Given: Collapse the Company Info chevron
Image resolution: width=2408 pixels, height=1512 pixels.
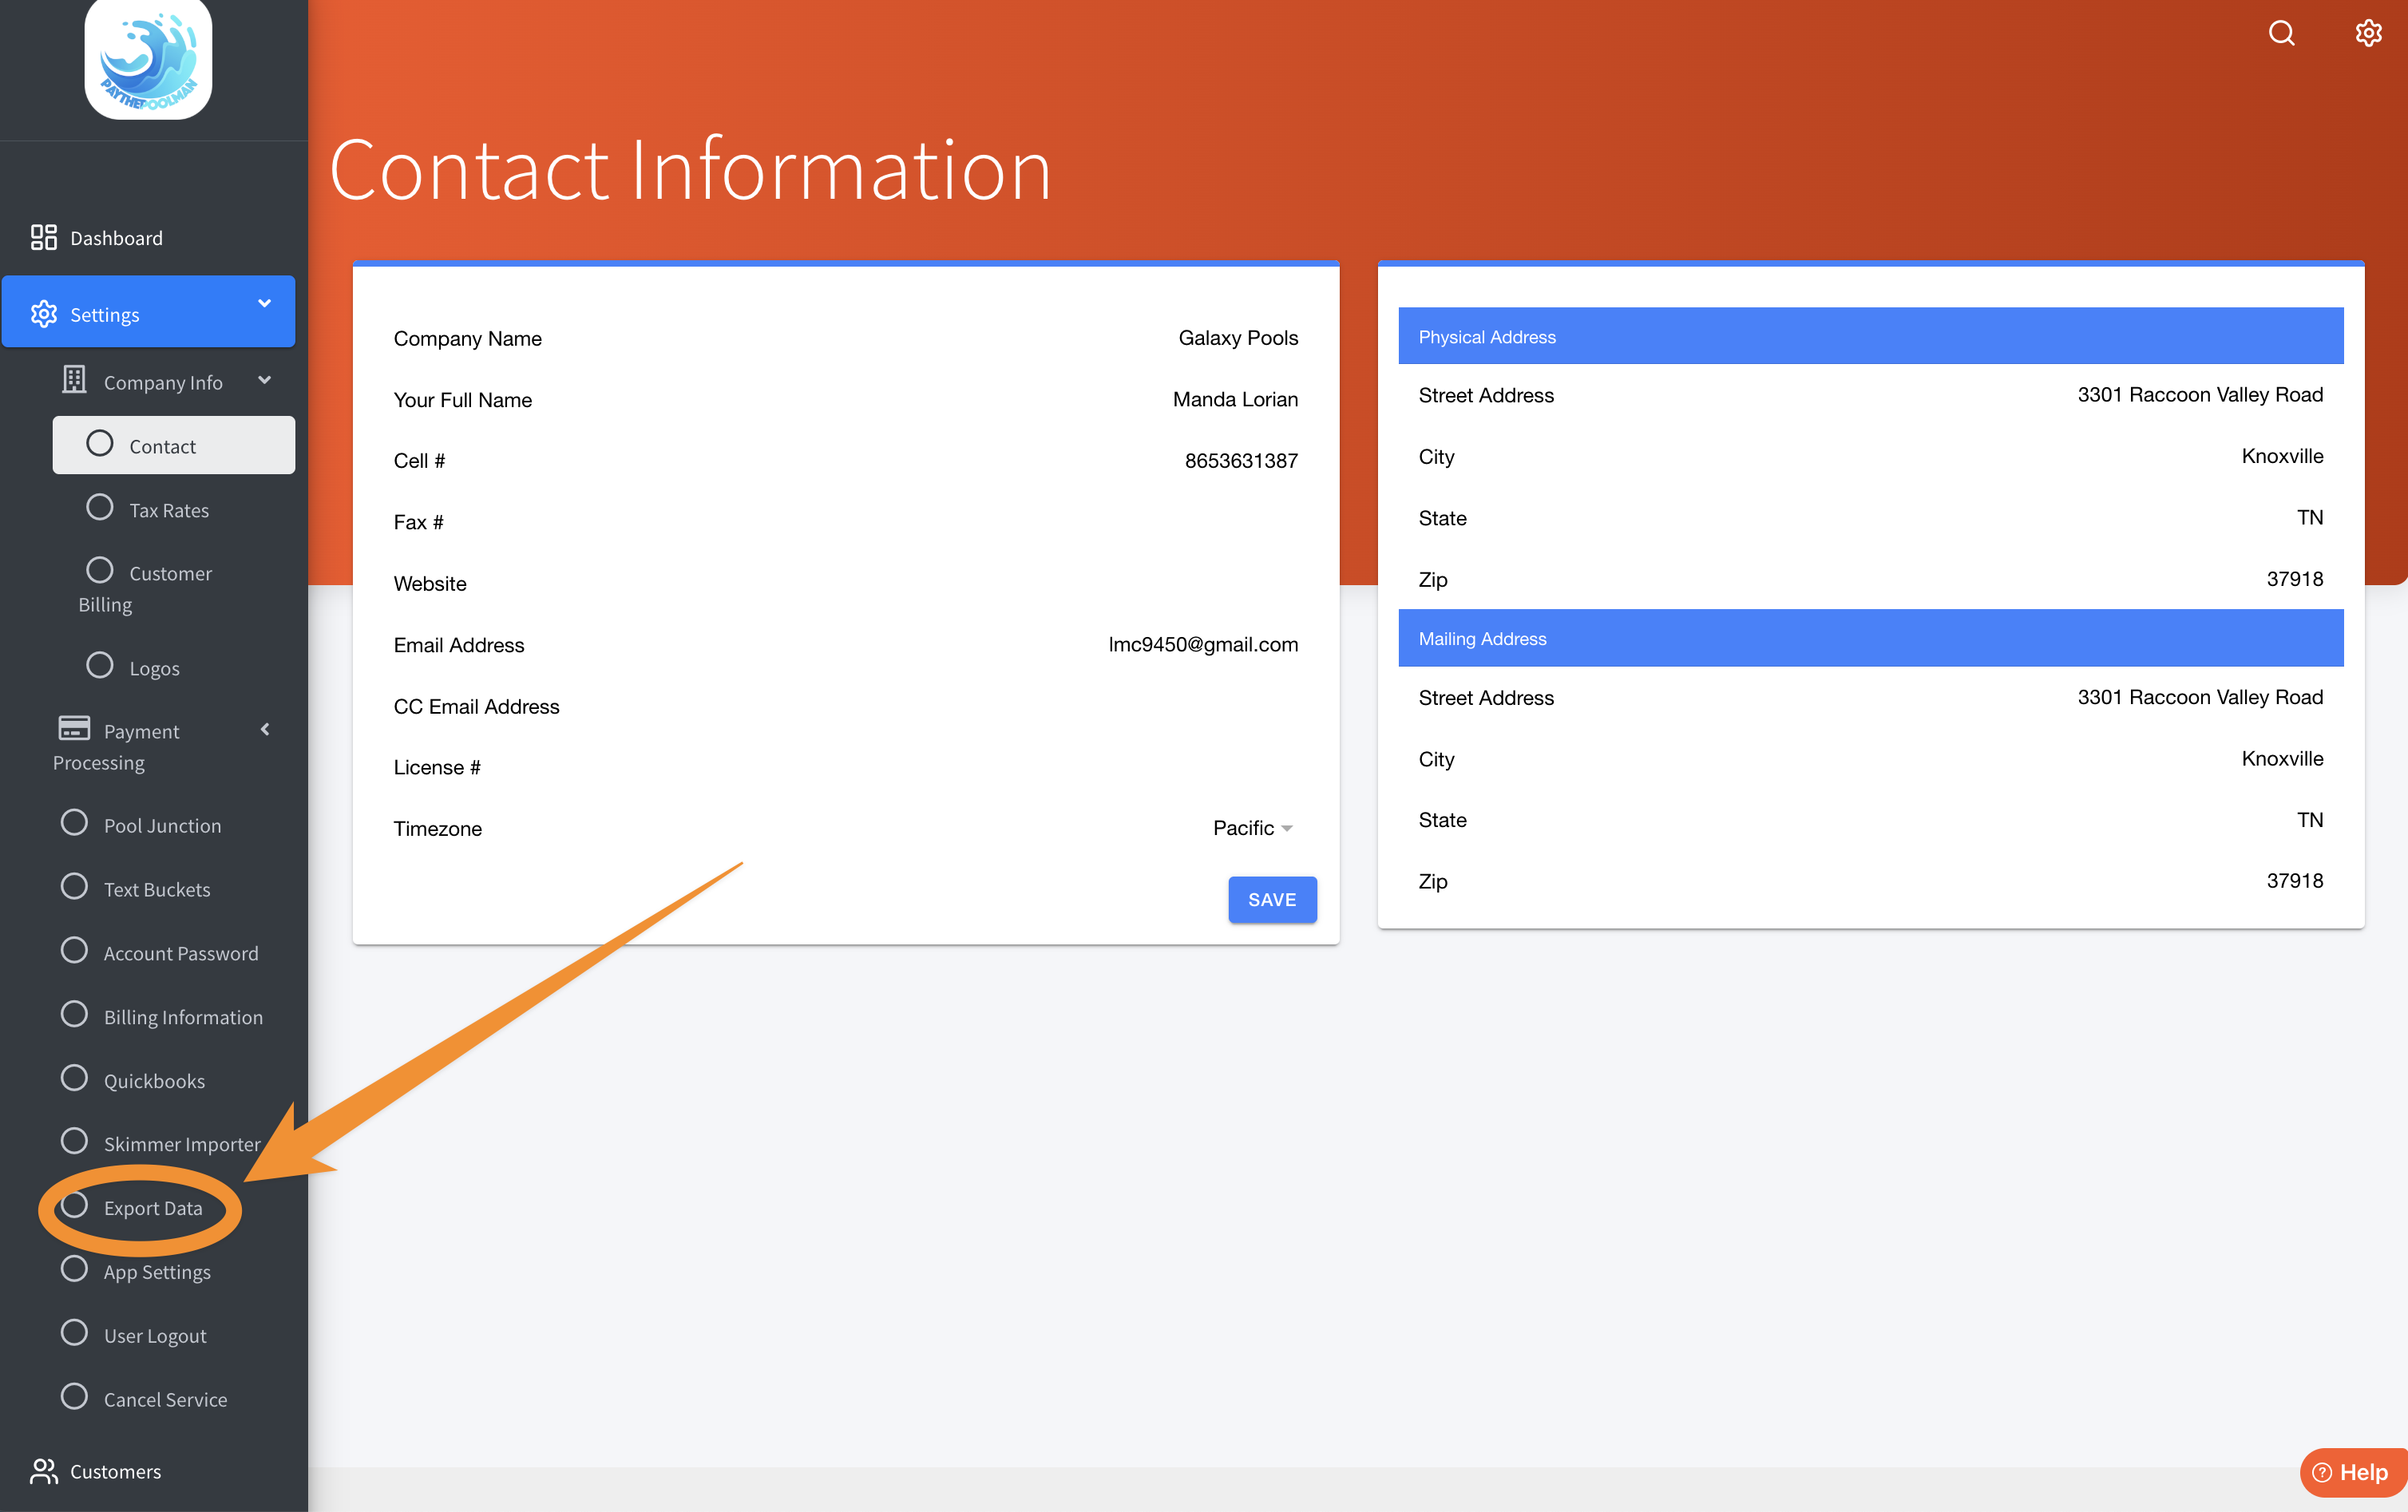Looking at the screenshot, I should (264, 380).
